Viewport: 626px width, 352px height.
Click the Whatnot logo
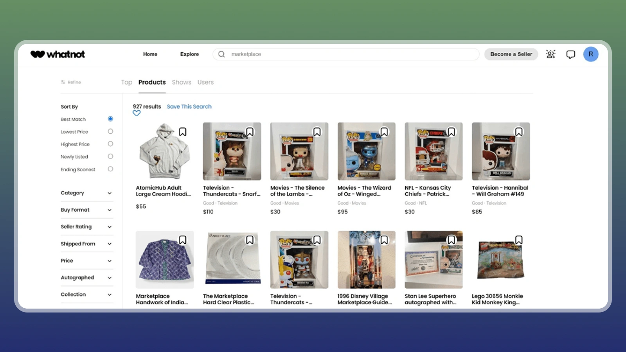click(58, 54)
